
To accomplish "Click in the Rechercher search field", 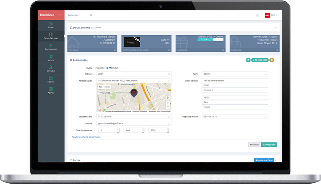I will click(x=78, y=15).
